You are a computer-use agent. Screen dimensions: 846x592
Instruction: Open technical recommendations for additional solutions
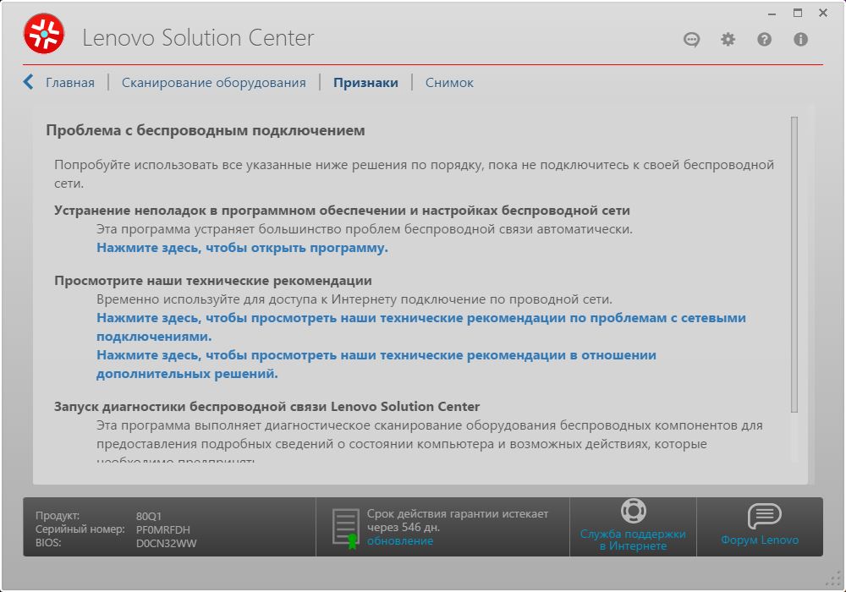click(x=376, y=365)
